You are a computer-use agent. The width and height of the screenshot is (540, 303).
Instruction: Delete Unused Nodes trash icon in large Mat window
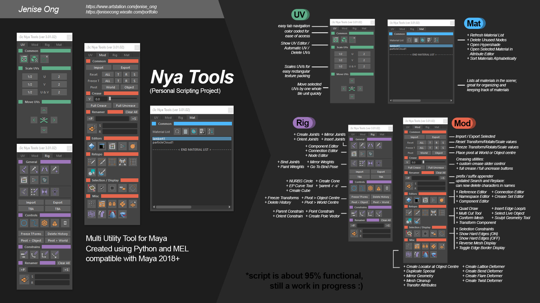[x=185, y=131]
